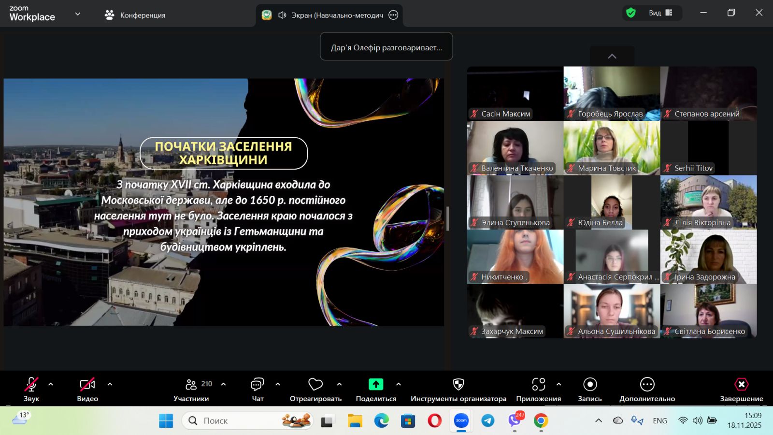Turn on camera with the Видео button
The height and width of the screenshot is (435, 773).
(87, 385)
